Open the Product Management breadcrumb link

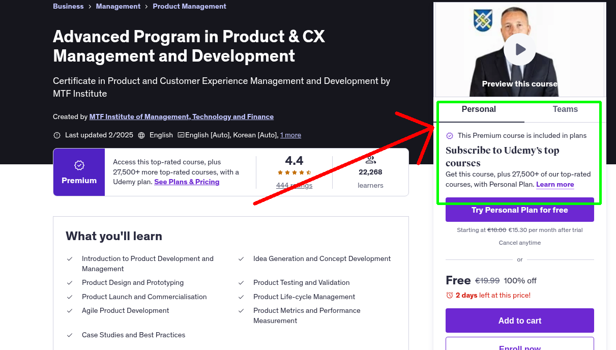(189, 6)
